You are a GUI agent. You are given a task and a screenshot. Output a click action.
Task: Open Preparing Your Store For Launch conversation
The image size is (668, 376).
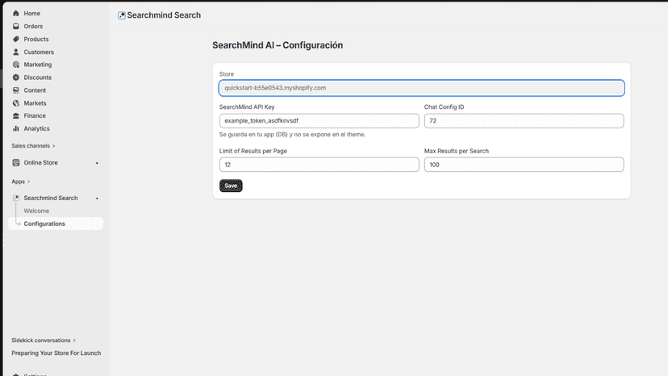[56, 353]
